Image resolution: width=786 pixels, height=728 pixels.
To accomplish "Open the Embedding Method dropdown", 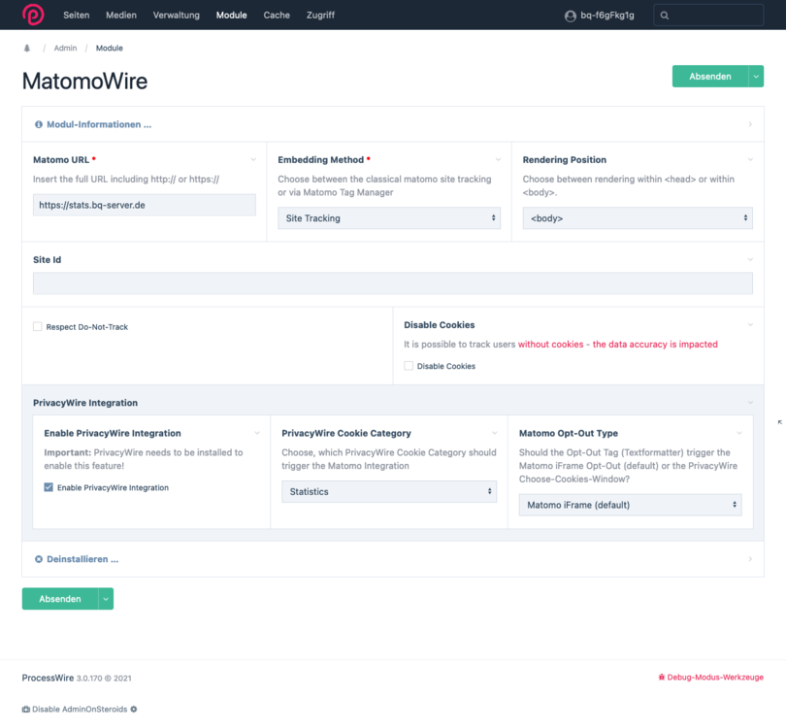I will tap(388, 218).
